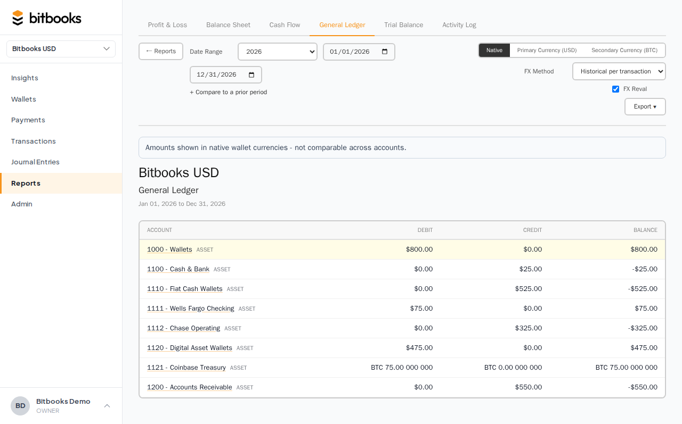Click the CREDIT column header
Image resolution: width=682 pixels, height=424 pixels.
[x=532, y=230]
